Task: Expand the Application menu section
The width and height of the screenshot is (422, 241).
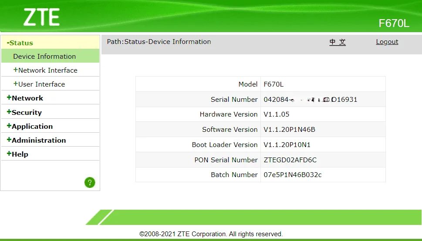Action: [x=30, y=126]
